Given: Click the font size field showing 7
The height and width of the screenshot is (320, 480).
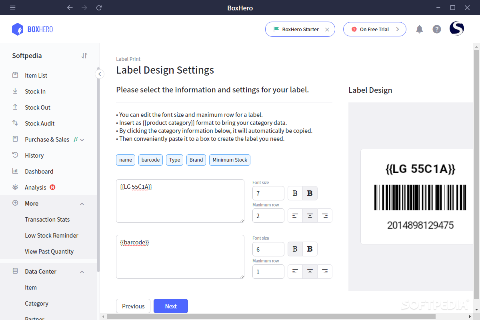Looking at the screenshot, I should [268, 193].
